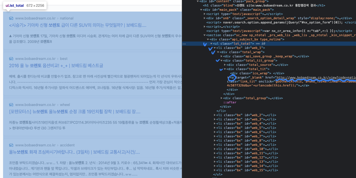The width and height of the screenshot is (356, 178).
Task: Expand the div class="total_group" node
Action: (x=222, y=98)
